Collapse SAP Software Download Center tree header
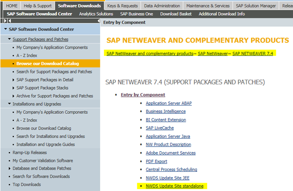This screenshot has width=293, height=191. tap(6, 29)
